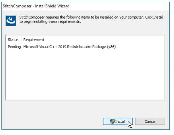Click the "to begin installing these requirements" text line
The image size is (174, 135).
tap(50, 22)
